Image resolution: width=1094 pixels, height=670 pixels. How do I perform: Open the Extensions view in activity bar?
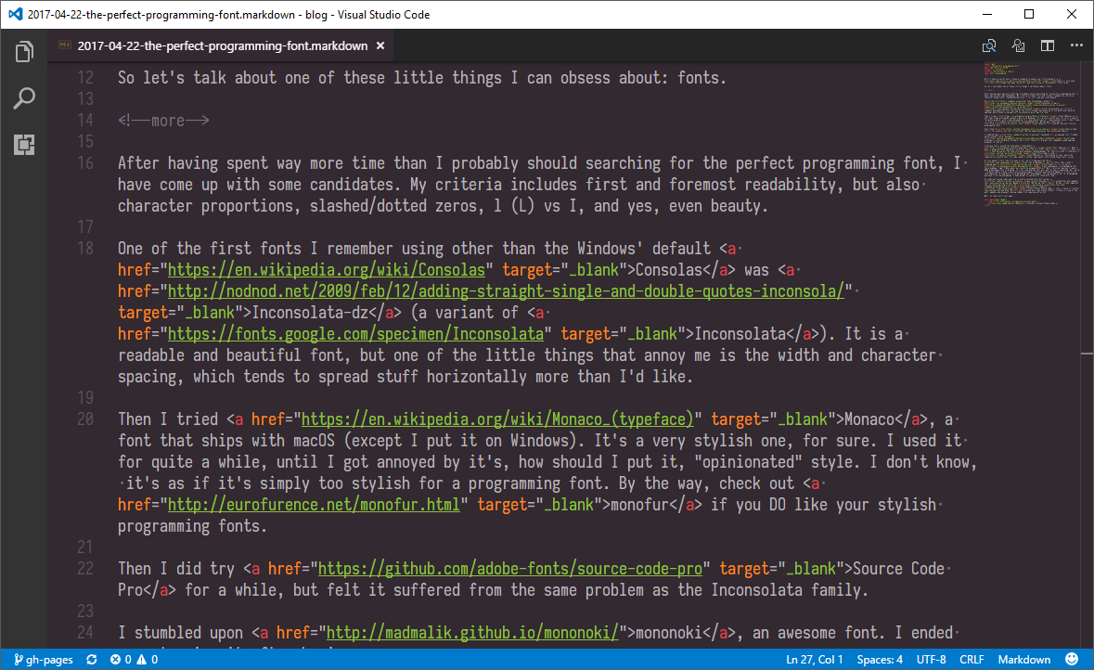pos(24,144)
